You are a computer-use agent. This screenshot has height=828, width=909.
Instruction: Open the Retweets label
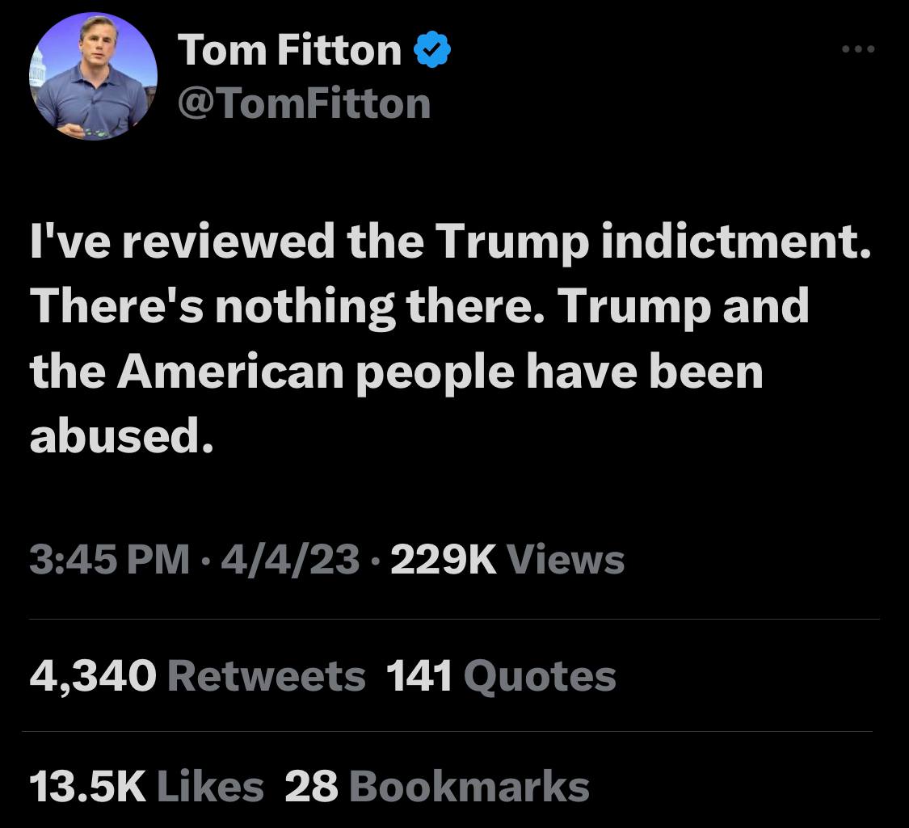[x=266, y=676]
